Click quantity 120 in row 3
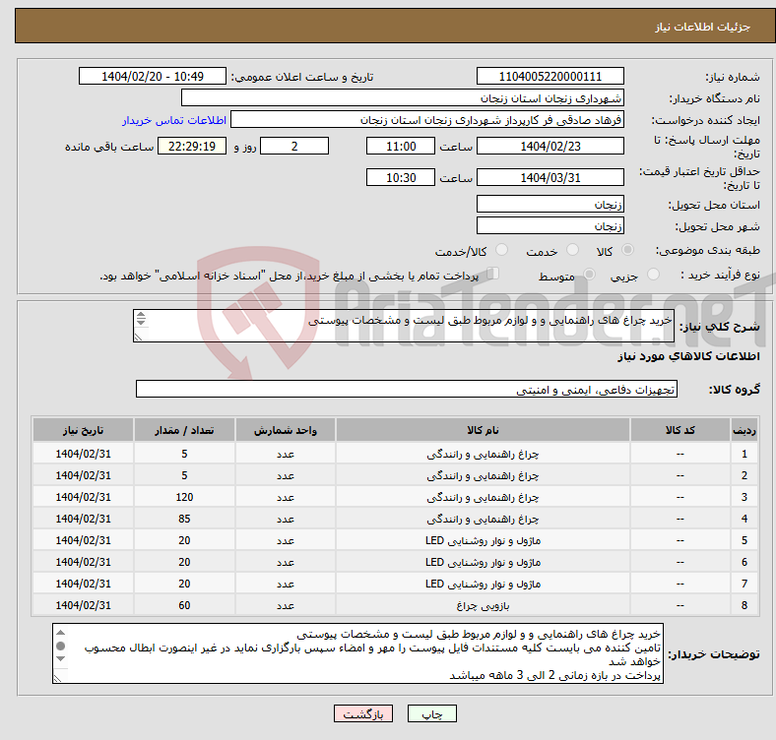This screenshot has width=776, height=740. click(x=184, y=497)
